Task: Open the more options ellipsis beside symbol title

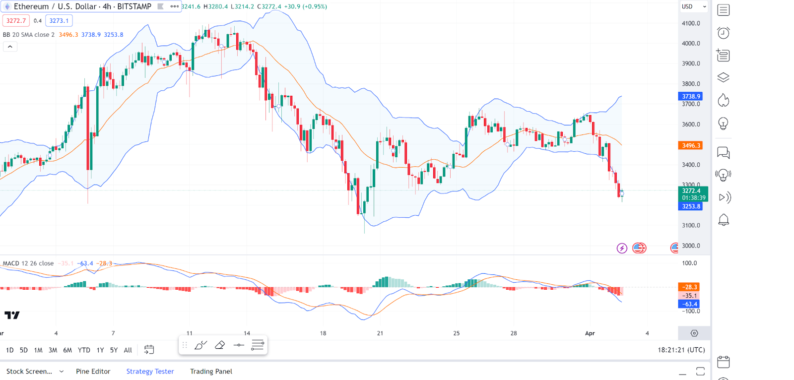Action: 174,6
